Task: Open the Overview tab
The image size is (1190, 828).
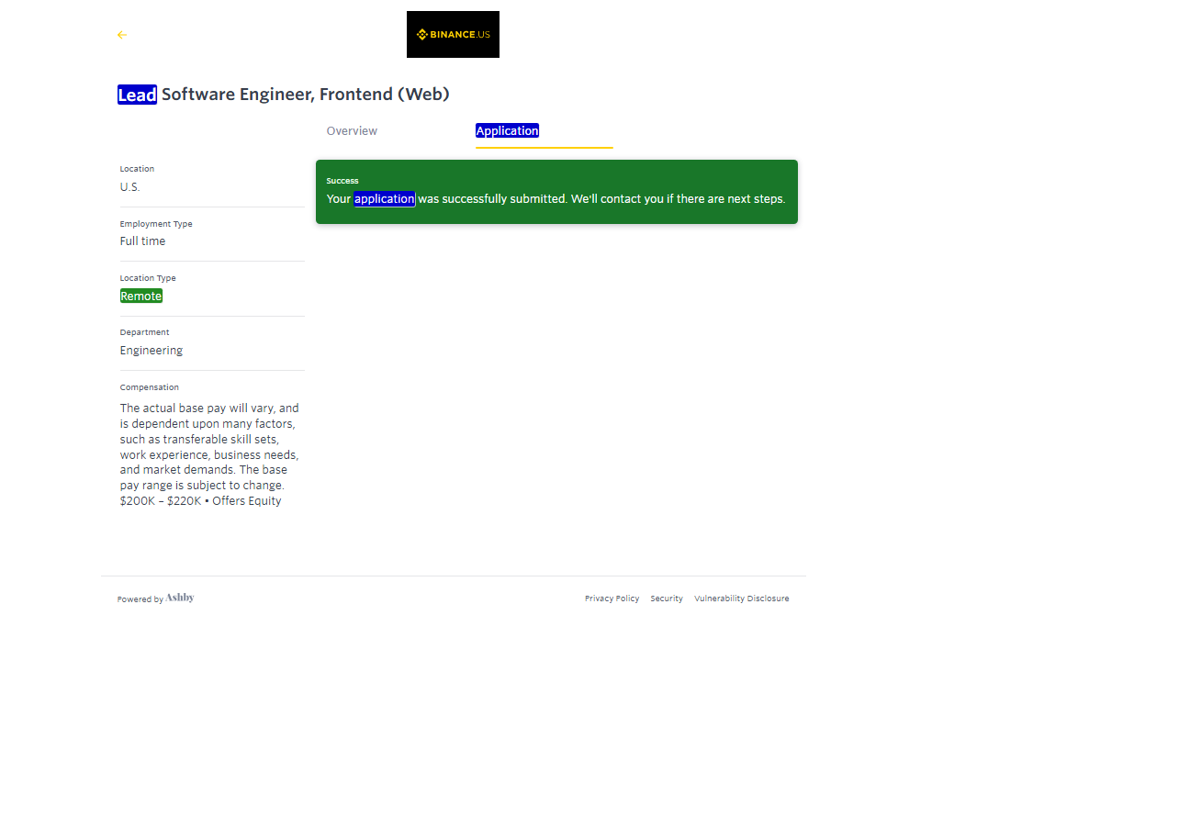Action: (x=352, y=131)
